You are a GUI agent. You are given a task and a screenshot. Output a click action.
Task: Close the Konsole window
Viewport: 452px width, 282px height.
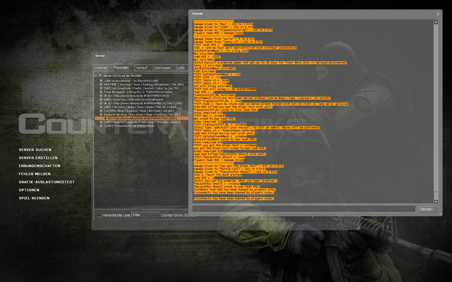[x=438, y=14]
